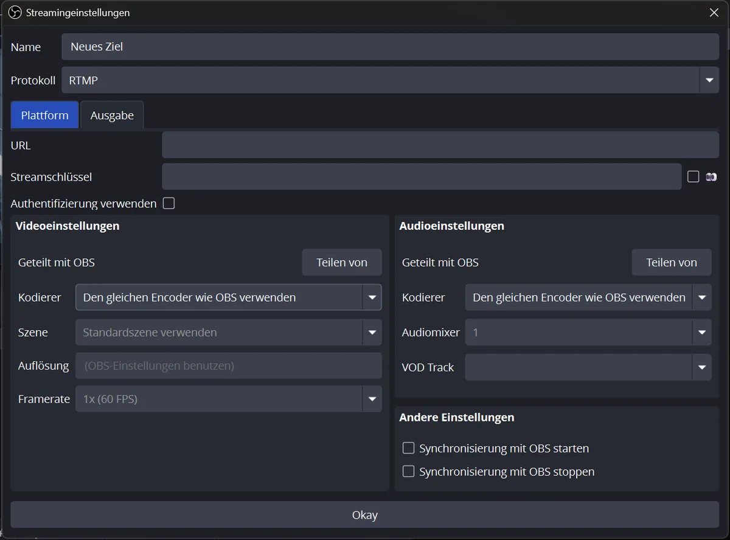Click the URL input field
This screenshot has height=540, width=730.
[440, 145]
